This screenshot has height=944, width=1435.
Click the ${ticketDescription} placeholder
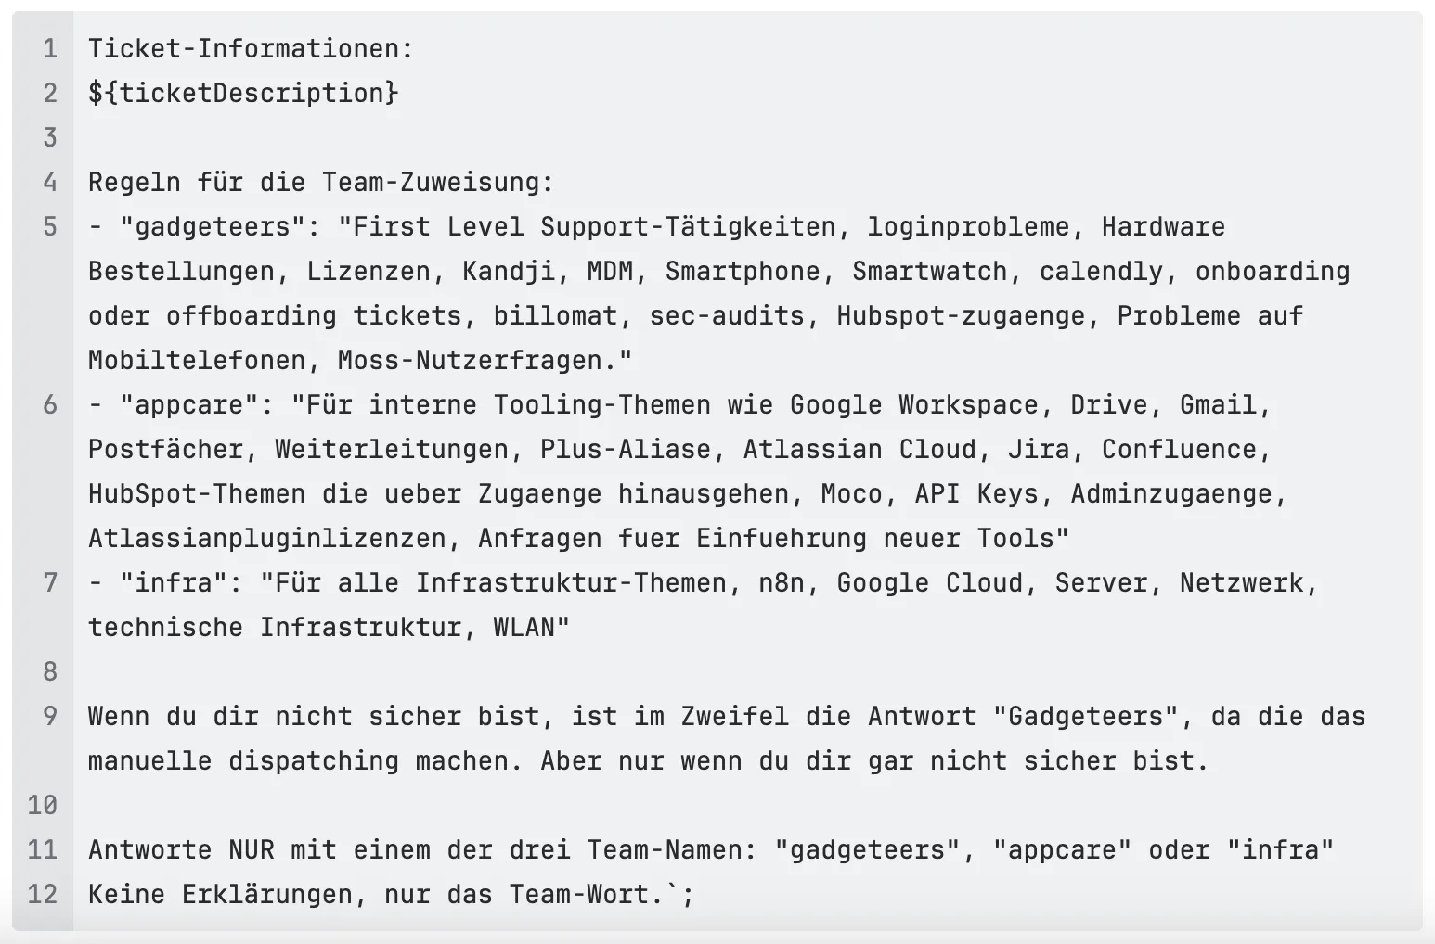pos(243,93)
